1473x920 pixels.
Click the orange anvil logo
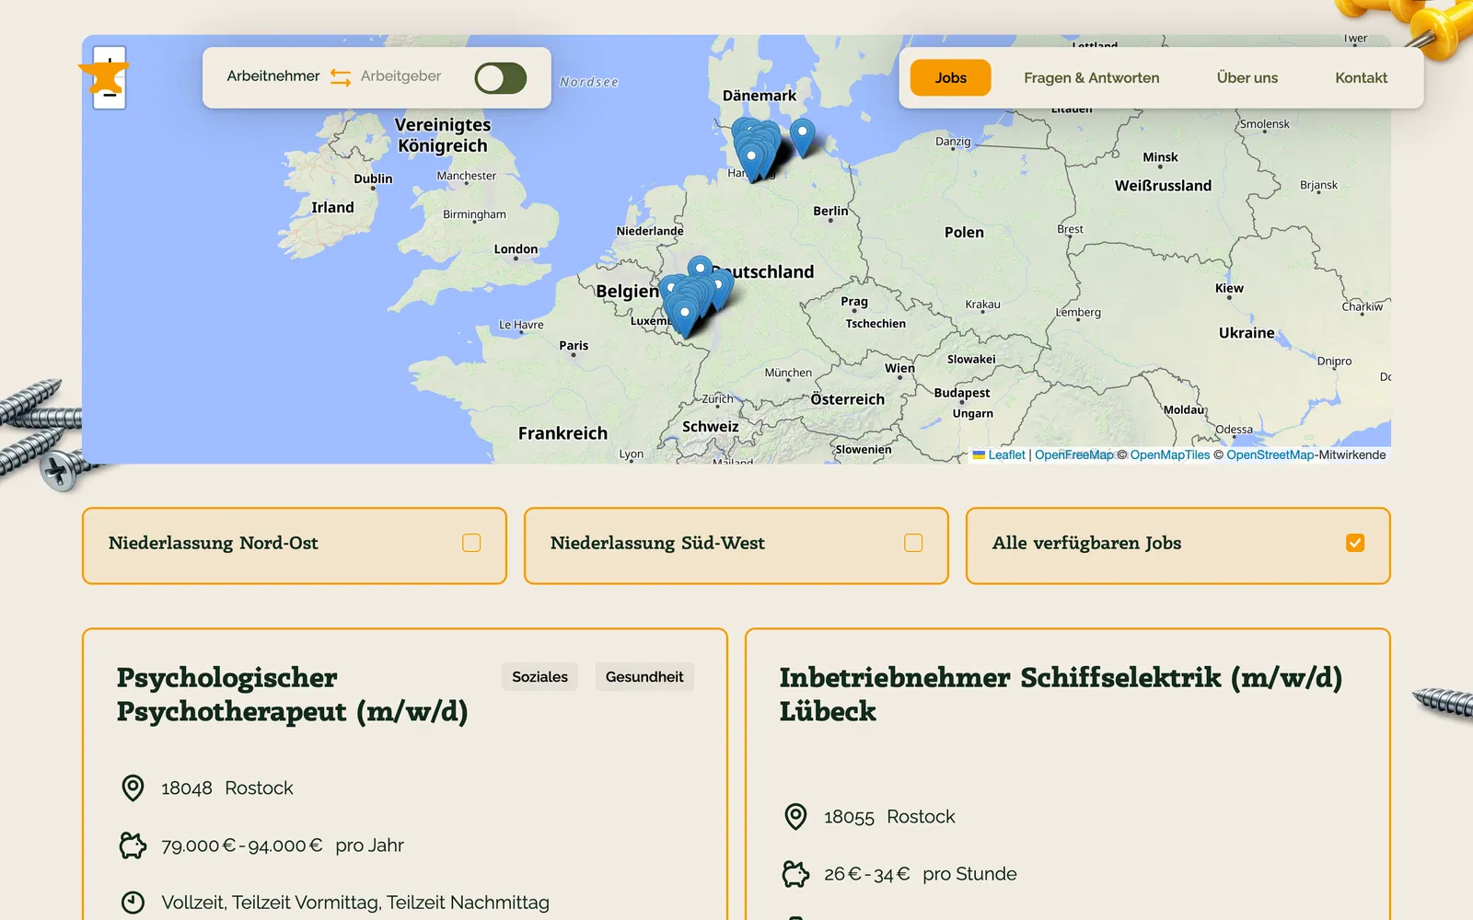[103, 78]
